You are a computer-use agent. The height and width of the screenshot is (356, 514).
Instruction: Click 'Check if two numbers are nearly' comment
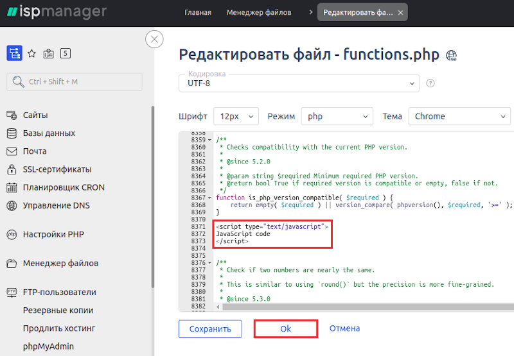click(297, 270)
